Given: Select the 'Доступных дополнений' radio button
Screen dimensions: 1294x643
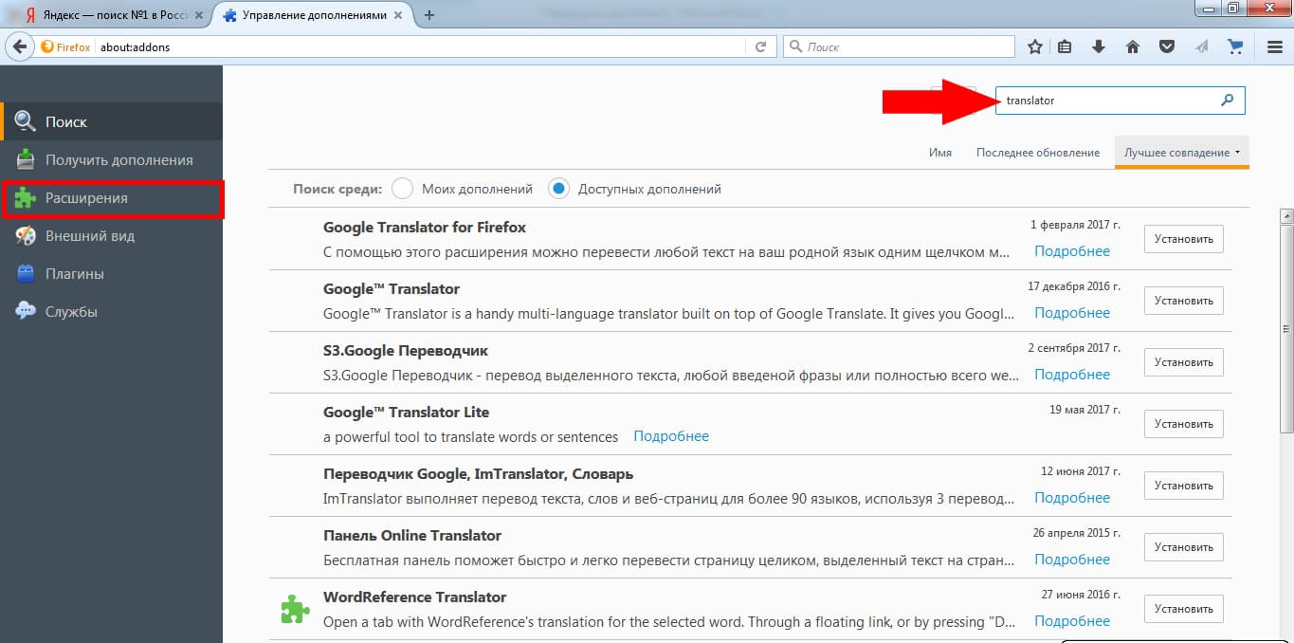Looking at the screenshot, I should point(558,189).
